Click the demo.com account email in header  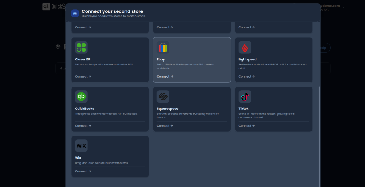(330, 6)
